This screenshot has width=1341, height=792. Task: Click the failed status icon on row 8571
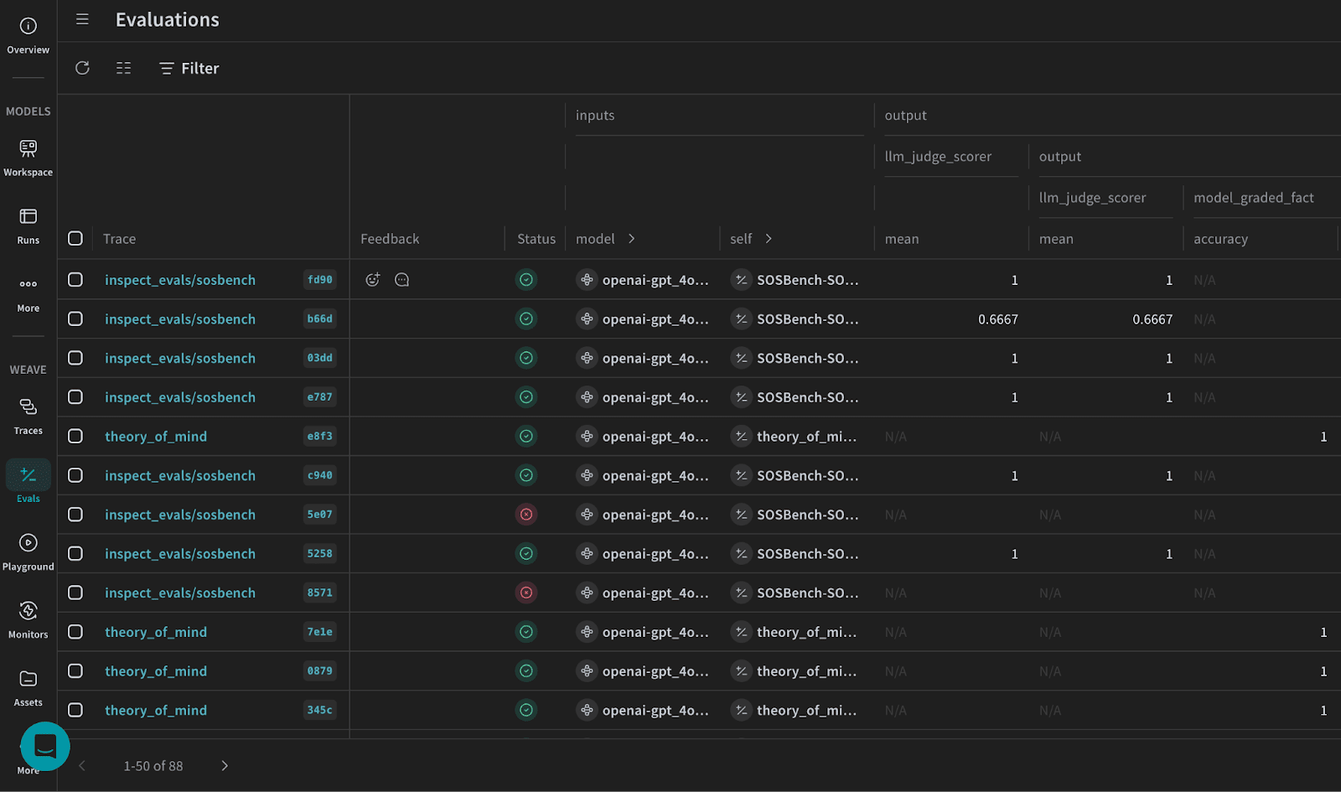click(526, 593)
